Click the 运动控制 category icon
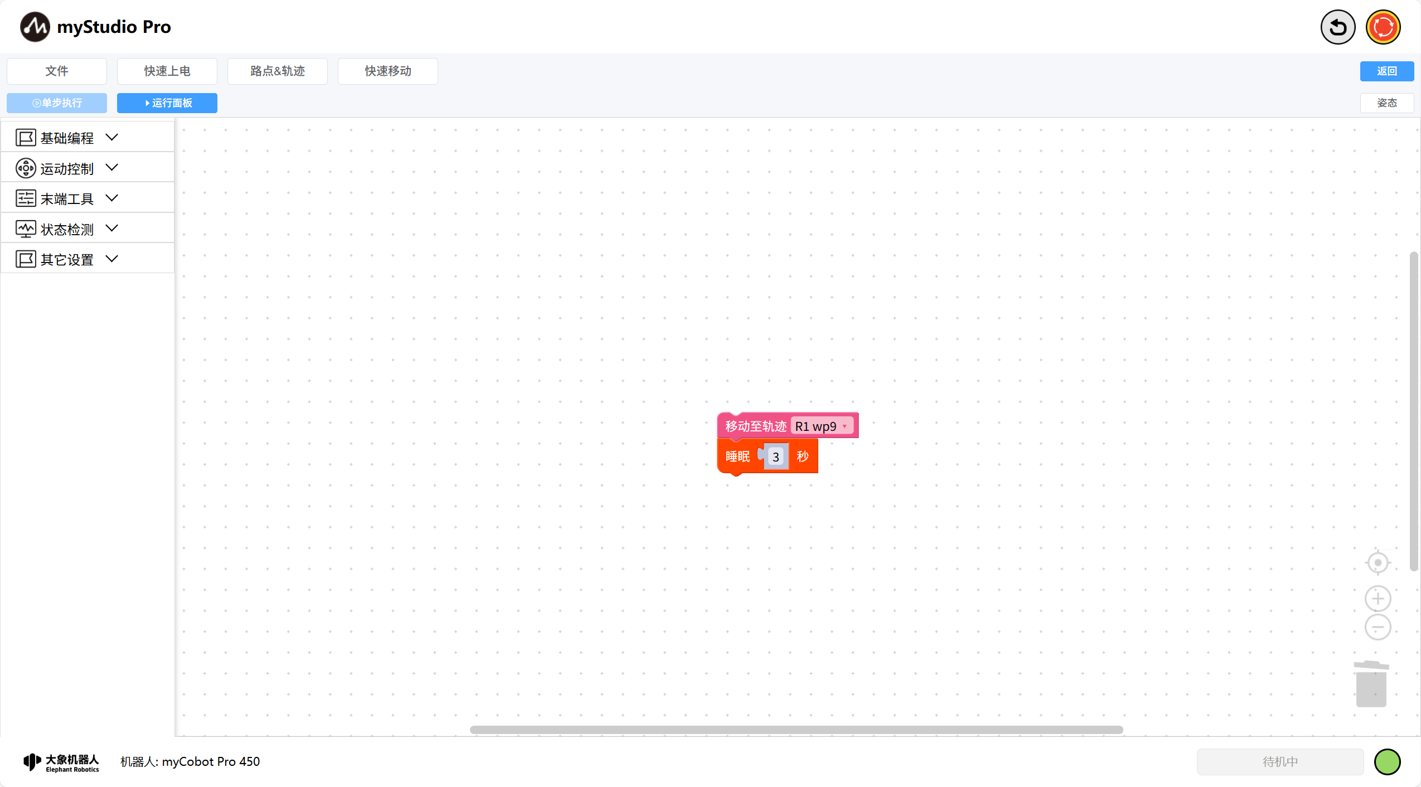Image resolution: width=1421 pixels, height=787 pixels. tap(26, 168)
